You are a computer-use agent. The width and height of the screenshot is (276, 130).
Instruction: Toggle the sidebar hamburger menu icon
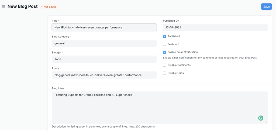[x=4, y=6]
